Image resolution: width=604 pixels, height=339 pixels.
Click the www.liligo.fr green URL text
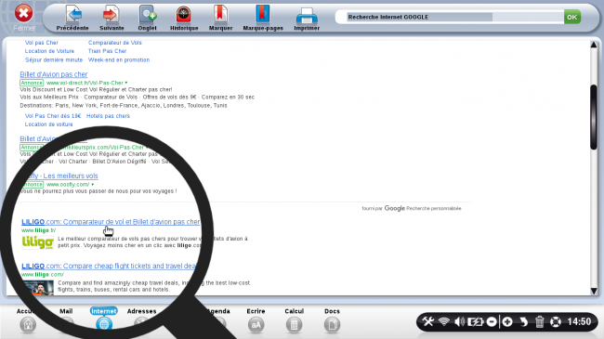point(38,230)
